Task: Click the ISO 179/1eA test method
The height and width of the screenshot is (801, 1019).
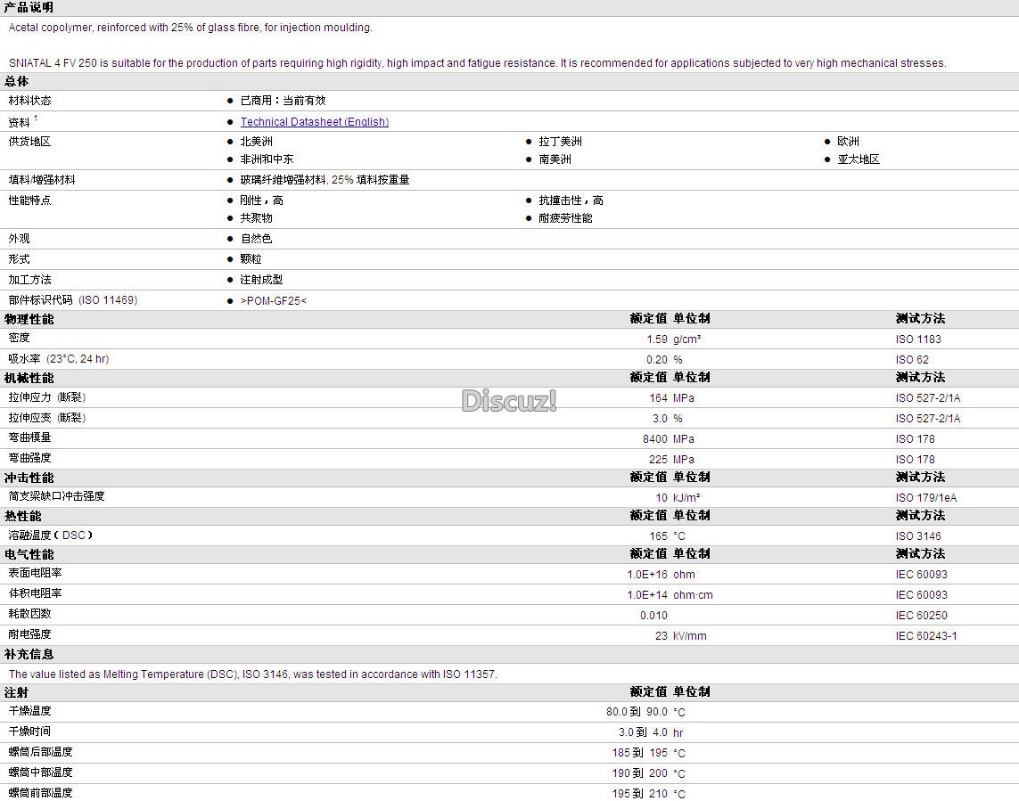Action: click(926, 498)
